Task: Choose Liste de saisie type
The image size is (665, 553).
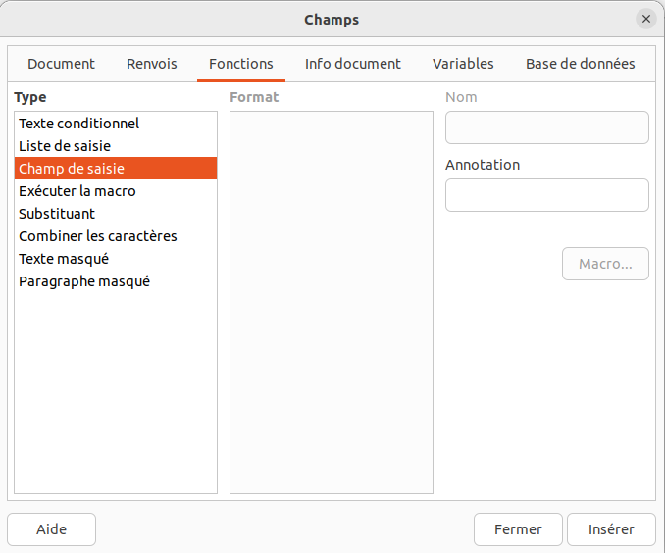Action: coord(65,146)
